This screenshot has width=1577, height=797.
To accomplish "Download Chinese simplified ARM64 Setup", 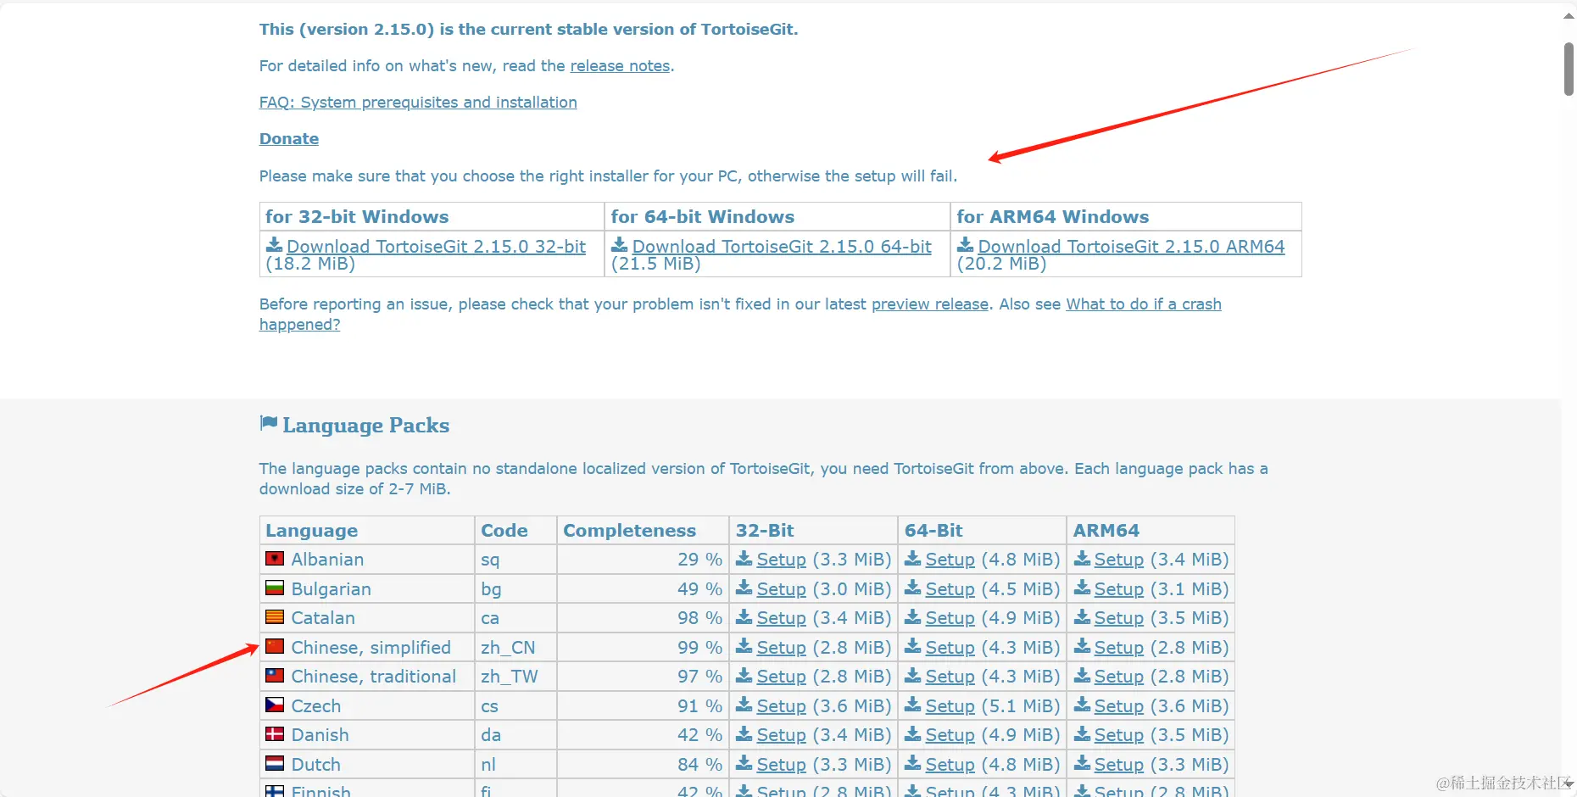I will point(1118,648).
